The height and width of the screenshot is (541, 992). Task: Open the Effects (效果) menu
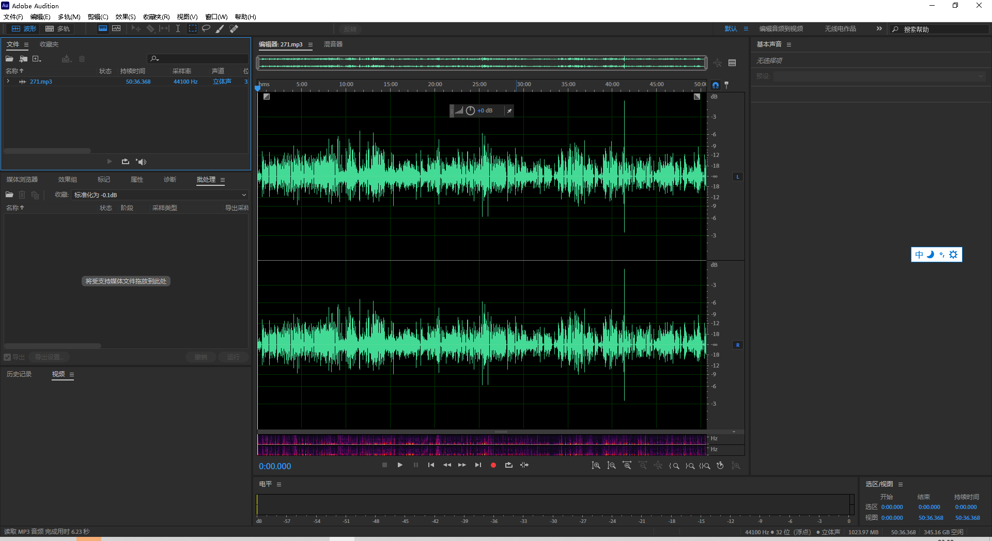click(125, 17)
